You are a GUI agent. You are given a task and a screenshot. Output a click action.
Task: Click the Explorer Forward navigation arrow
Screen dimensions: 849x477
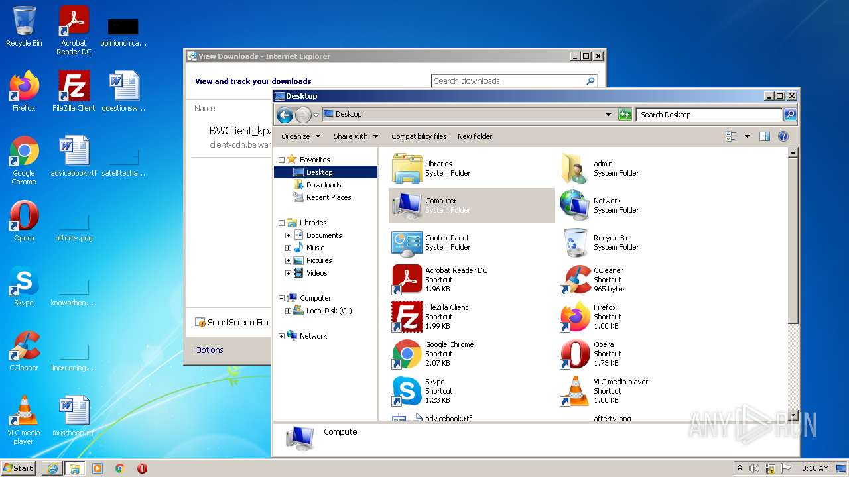click(303, 115)
